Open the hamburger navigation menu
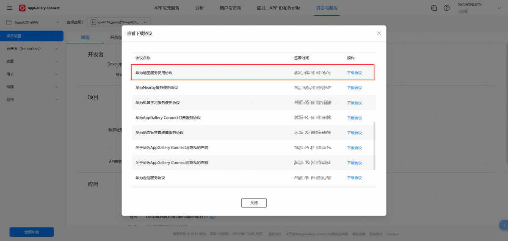The width and height of the screenshot is (508, 241). pyautogui.click(x=9, y=8)
